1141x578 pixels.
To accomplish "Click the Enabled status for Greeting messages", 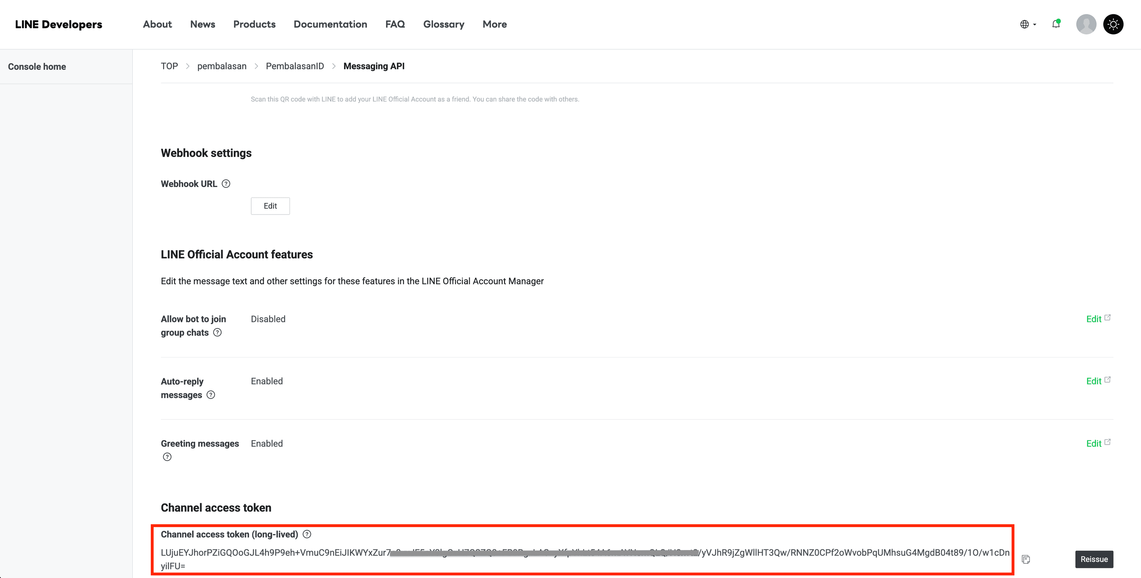I will [267, 444].
